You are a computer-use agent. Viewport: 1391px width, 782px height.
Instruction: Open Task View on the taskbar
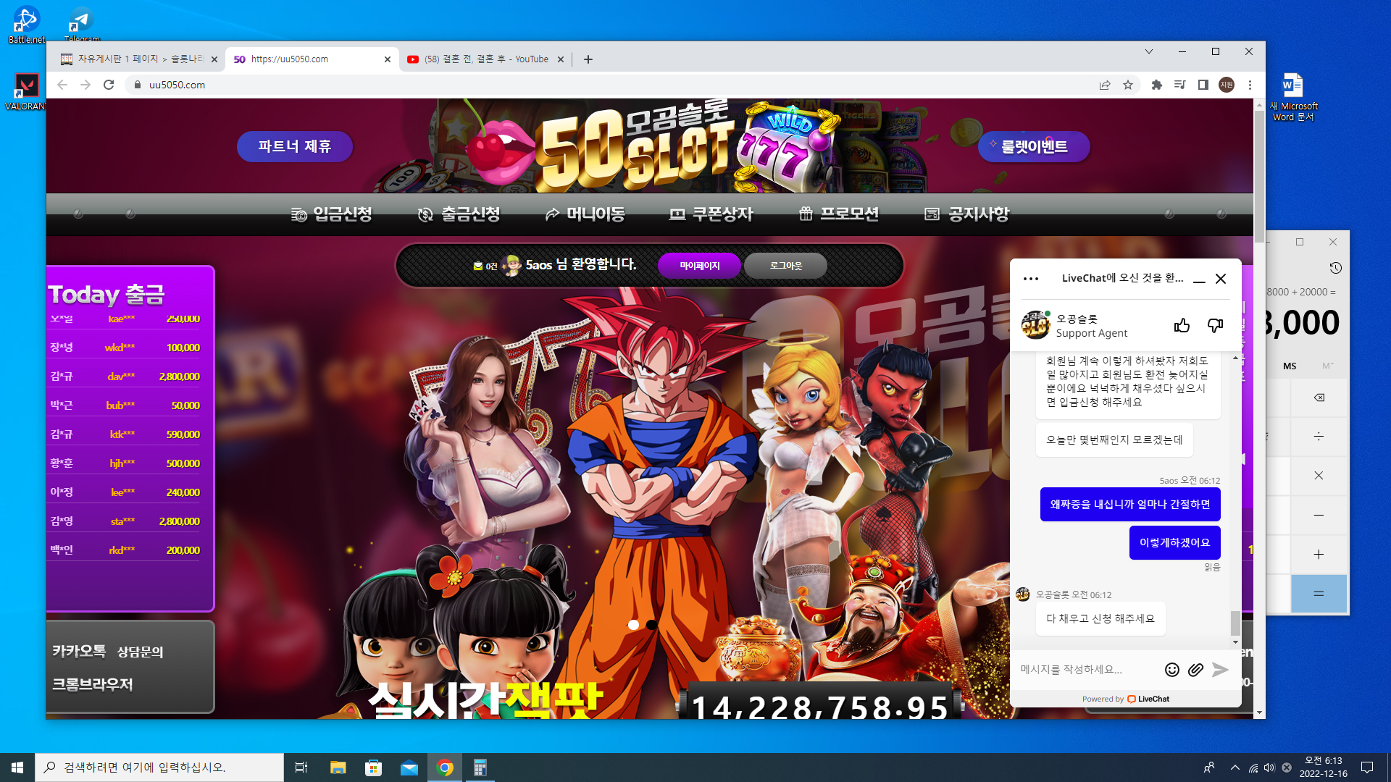click(x=301, y=768)
